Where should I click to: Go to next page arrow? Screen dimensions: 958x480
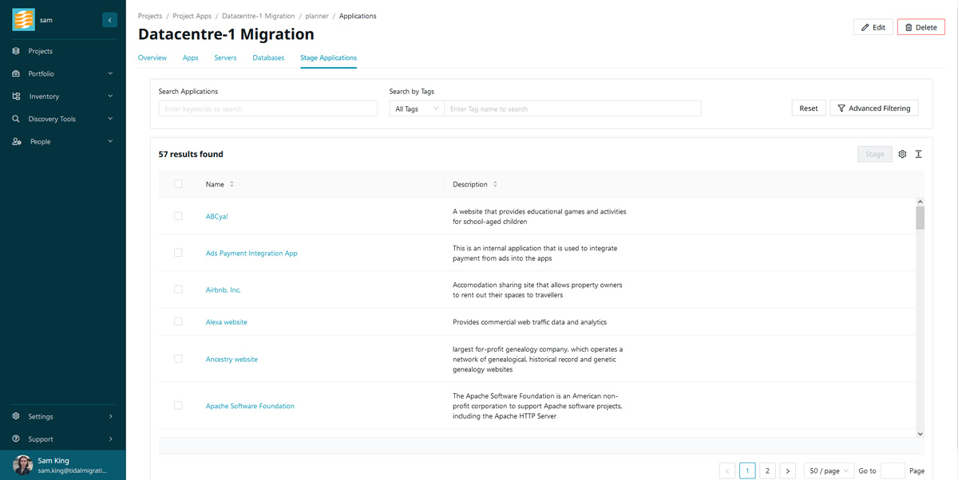787,471
